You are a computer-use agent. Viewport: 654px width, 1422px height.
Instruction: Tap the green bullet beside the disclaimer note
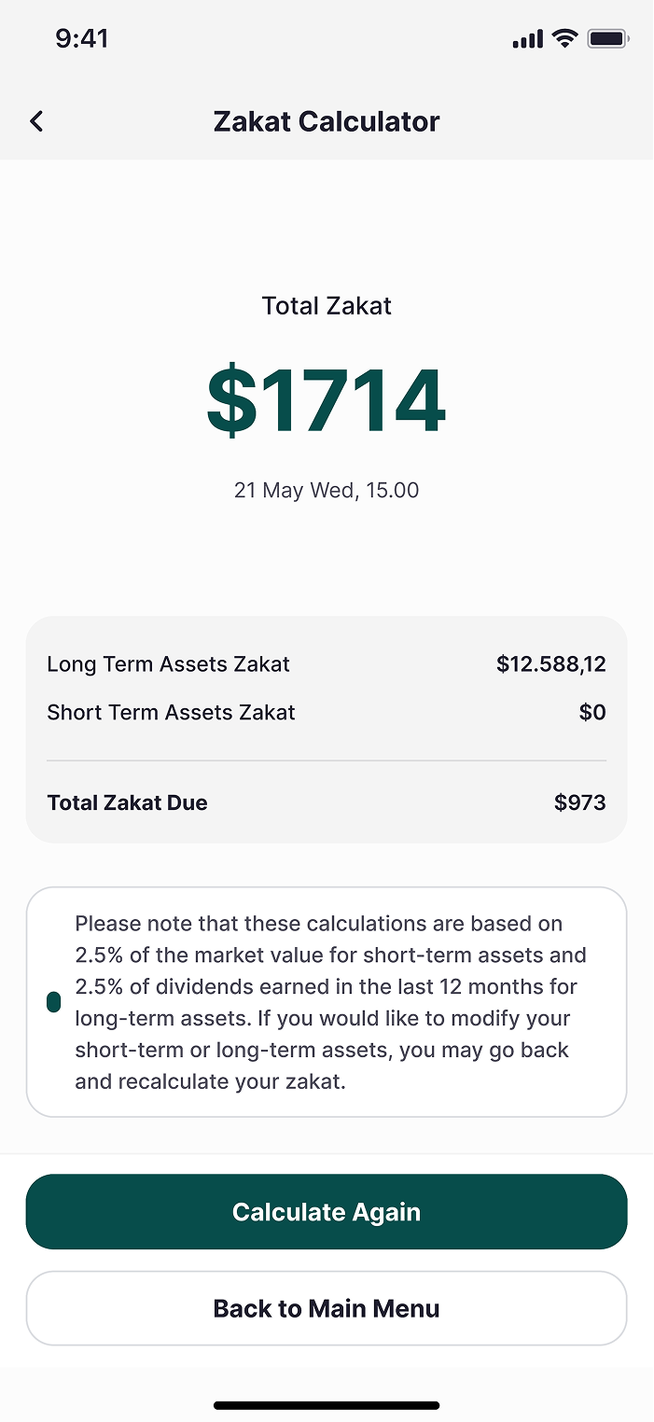pyautogui.click(x=53, y=1001)
